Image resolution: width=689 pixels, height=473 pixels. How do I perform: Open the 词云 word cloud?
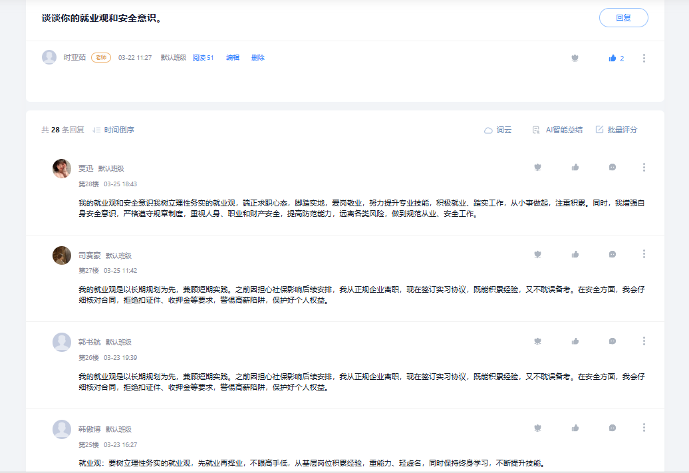504,130
